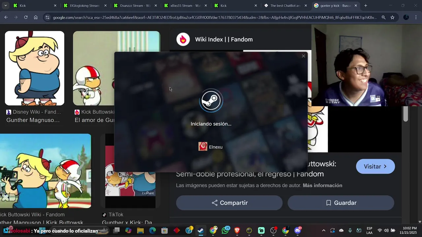
Task: Close the Steam sign-in dialog
Action: coord(303,56)
